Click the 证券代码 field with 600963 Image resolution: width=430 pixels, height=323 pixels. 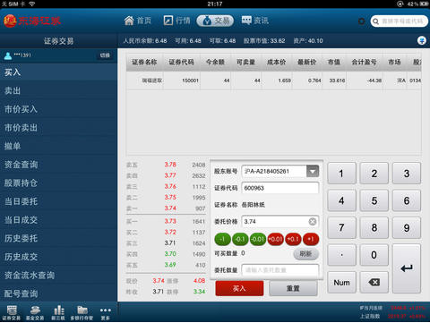coord(280,188)
